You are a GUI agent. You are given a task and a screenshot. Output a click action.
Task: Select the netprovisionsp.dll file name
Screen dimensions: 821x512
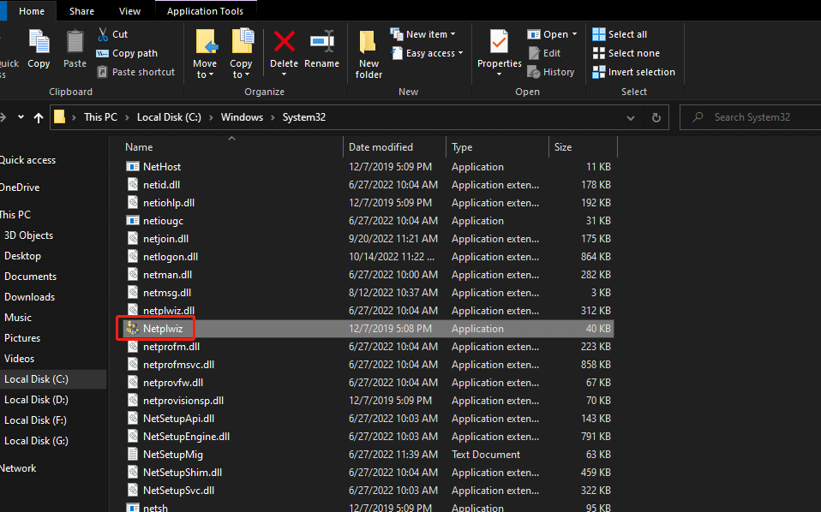pyautogui.click(x=183, y=401)
